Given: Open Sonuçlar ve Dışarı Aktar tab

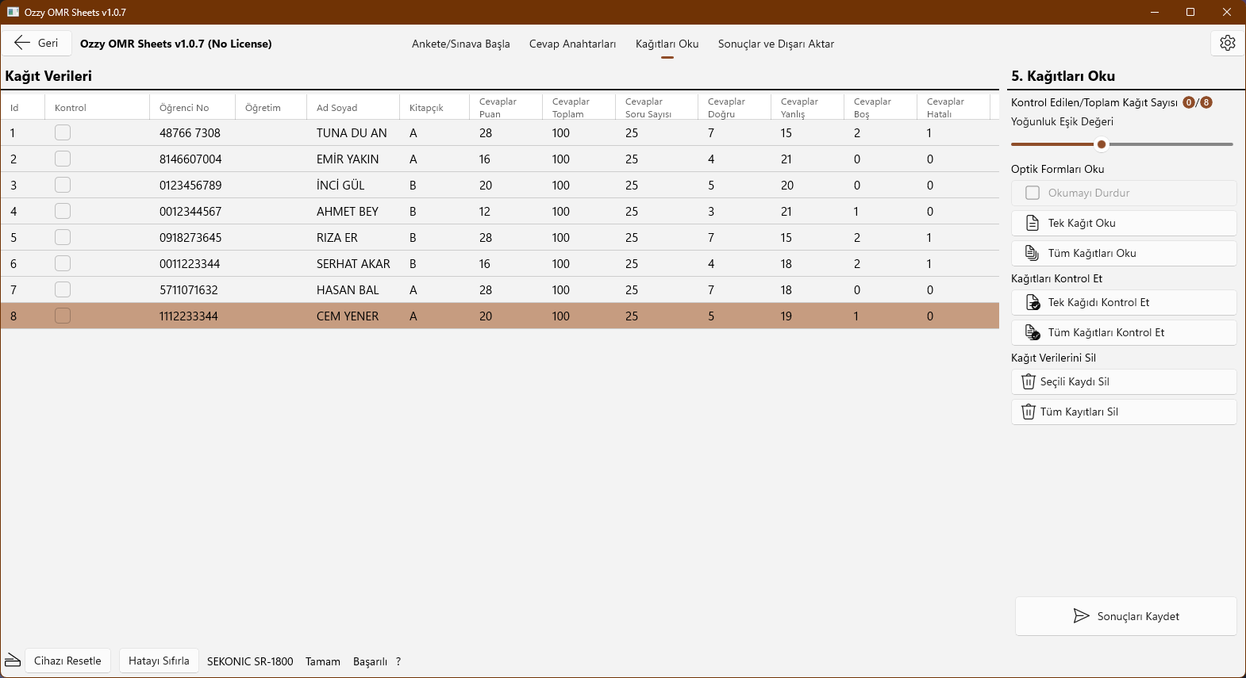Looking at the screenshot, I should (775, 44).
